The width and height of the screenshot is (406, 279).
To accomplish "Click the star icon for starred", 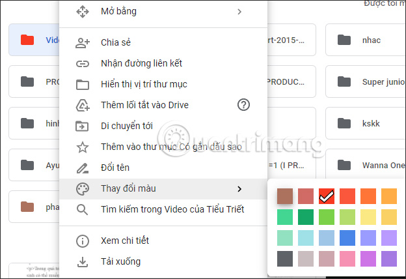I will (x=83, y=147).
